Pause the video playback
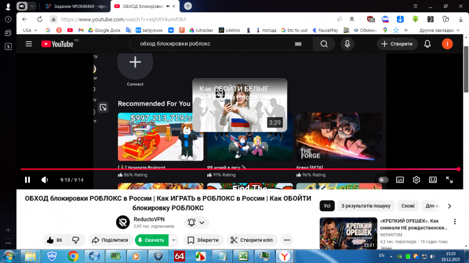The image size is (469, 263). pos(27,179)
